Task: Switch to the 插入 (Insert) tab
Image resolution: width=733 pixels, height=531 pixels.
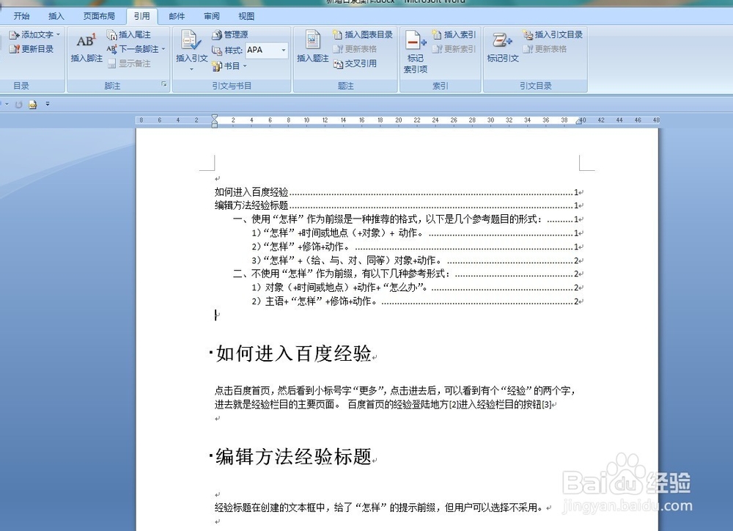Action: (x=56, y=16)
